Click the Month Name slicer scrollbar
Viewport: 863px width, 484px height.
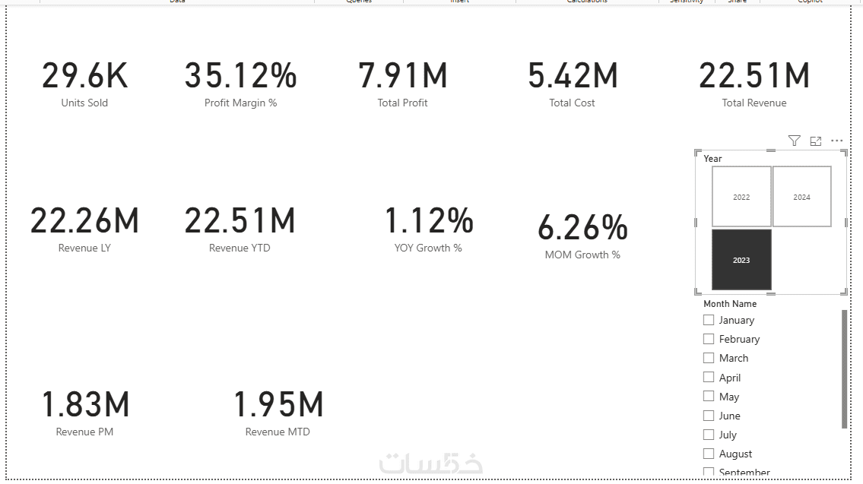tap(844, 369)
